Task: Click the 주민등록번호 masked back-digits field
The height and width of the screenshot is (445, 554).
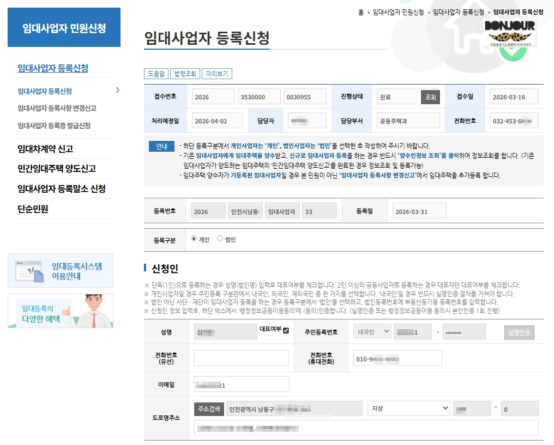Action: pos(464,332)
